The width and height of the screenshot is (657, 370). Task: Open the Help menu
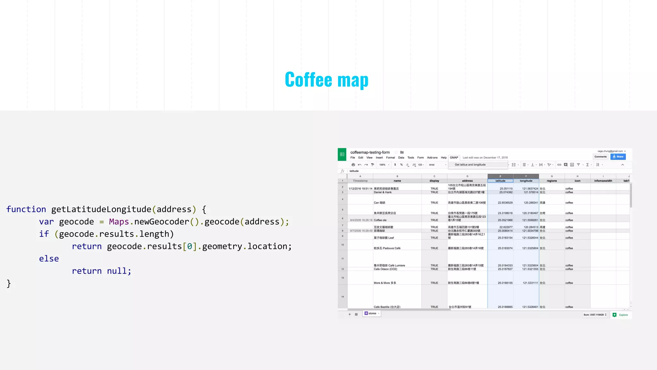[444, 158]
